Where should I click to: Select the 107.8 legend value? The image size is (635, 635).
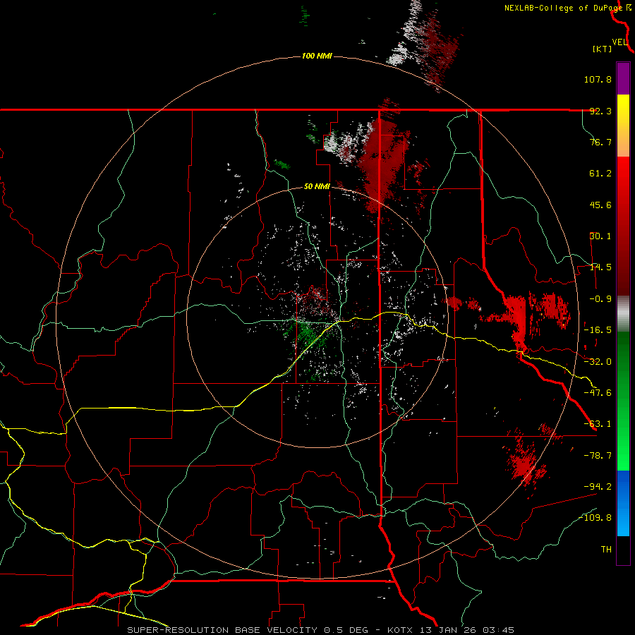[598, 79]
